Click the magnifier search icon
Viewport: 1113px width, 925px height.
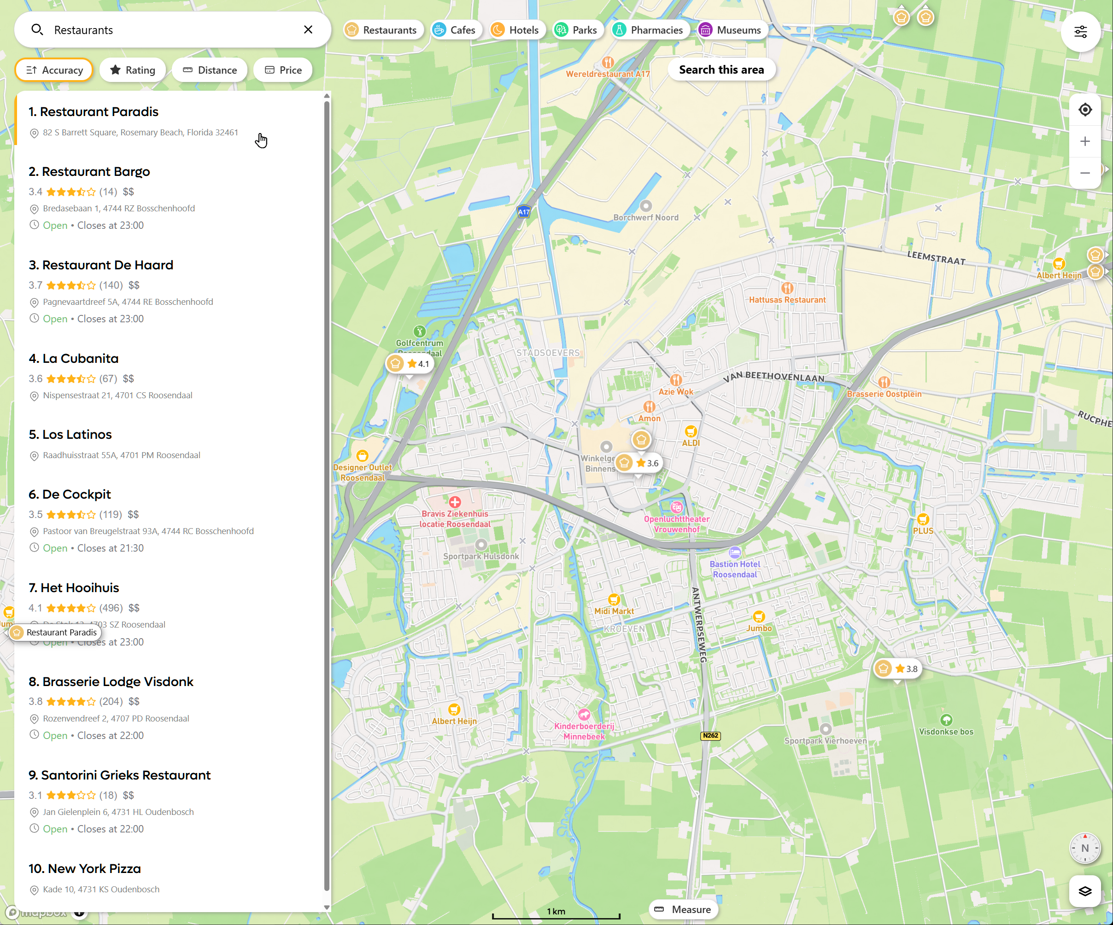click(x=36, y=29)
